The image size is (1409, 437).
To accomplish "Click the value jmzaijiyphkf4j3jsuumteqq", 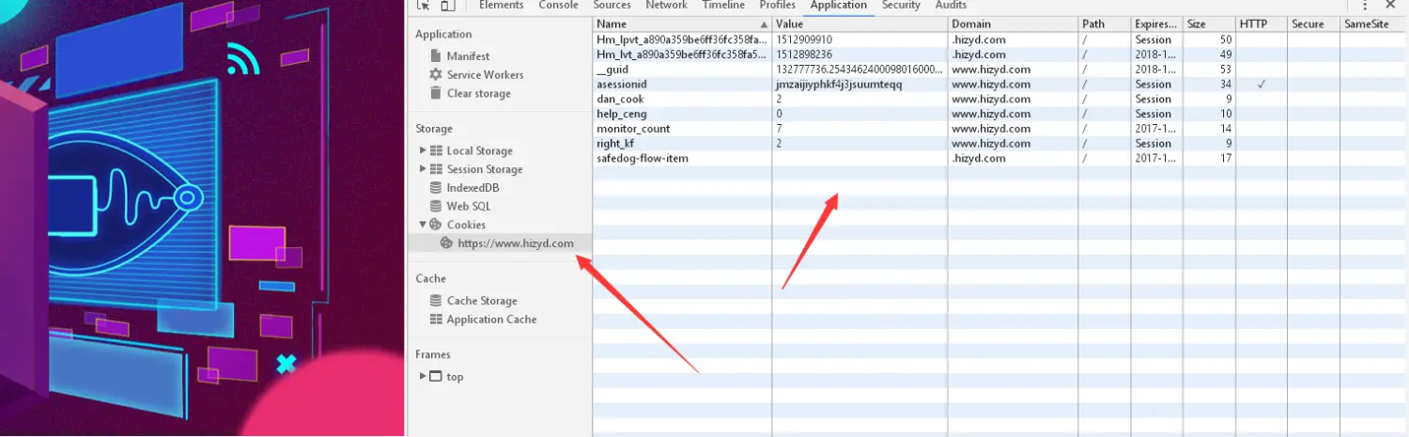I will tap(837, 85).
